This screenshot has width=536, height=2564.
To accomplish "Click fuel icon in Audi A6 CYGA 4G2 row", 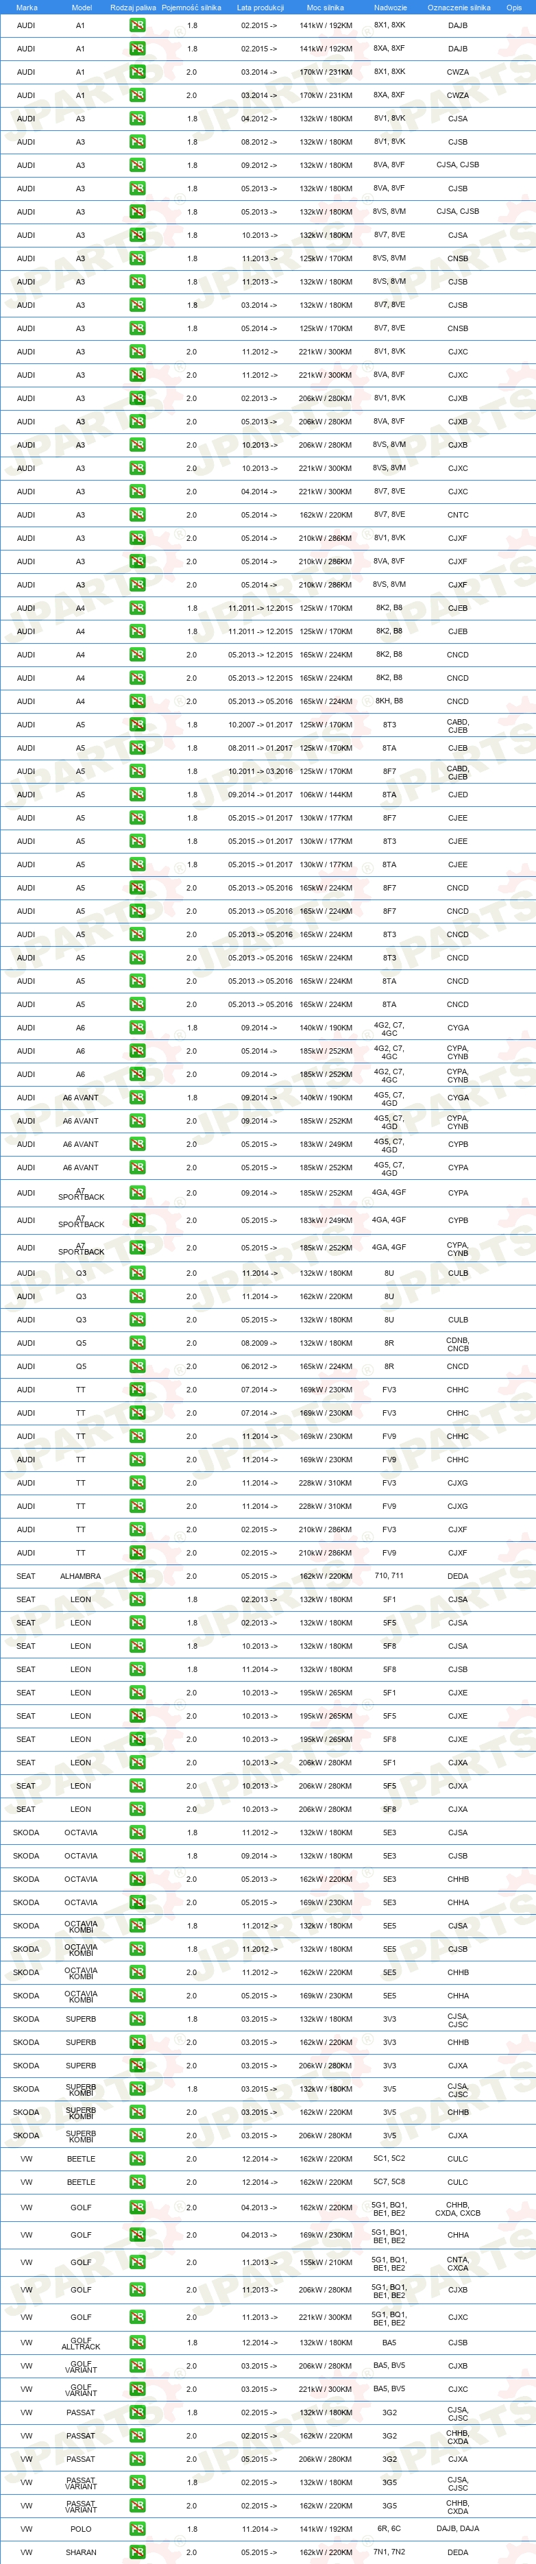I will [137, 1027].
